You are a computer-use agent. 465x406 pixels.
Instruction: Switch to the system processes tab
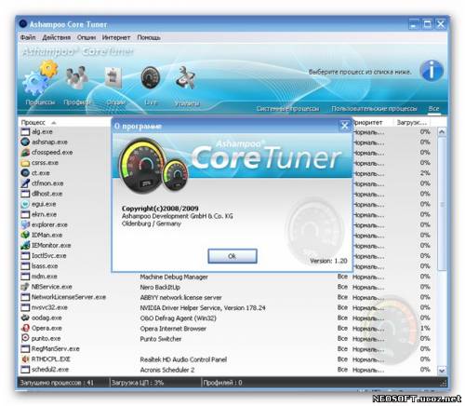[x=287, y=109]
